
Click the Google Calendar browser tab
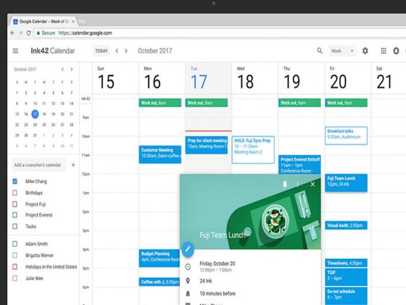tap(44, 21)
